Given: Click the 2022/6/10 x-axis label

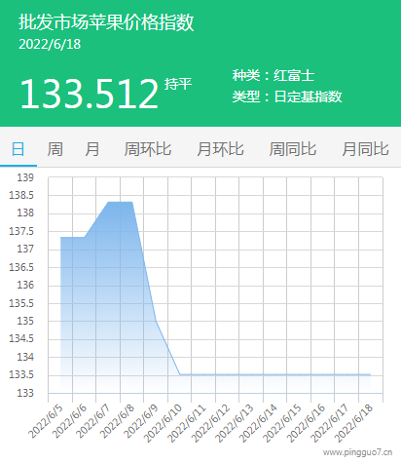Looking at the screenshot, I should point(164,423).
